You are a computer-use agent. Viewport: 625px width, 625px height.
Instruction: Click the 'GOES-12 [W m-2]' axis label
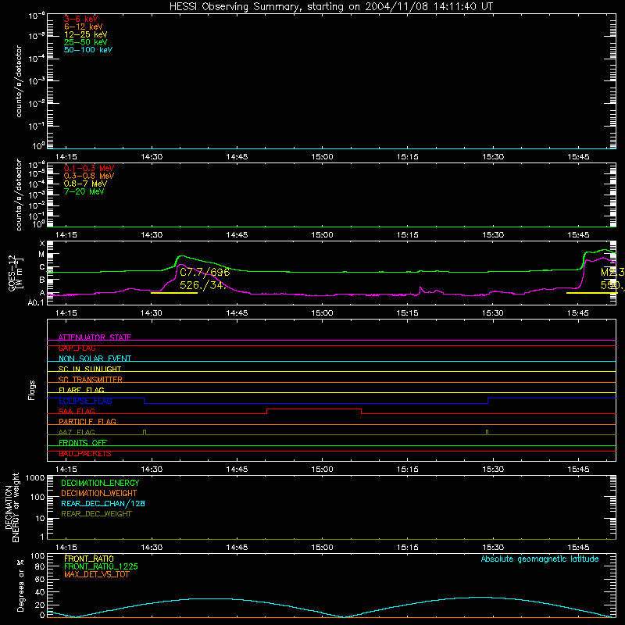click(15, 273)
